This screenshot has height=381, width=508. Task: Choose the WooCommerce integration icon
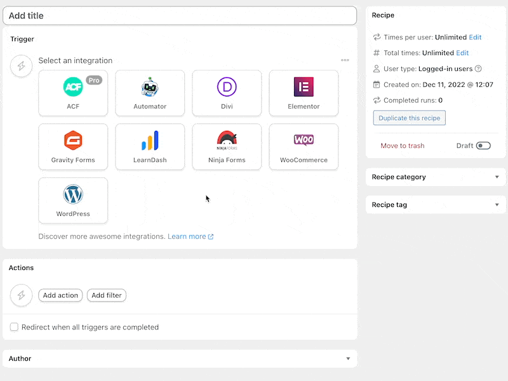pyautogui.click(x=304, y=140)
